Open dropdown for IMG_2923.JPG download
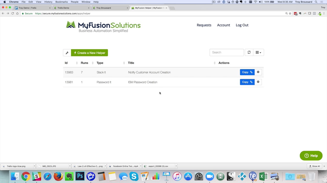This screenshot has width=327, height=183. coord(70,166)
